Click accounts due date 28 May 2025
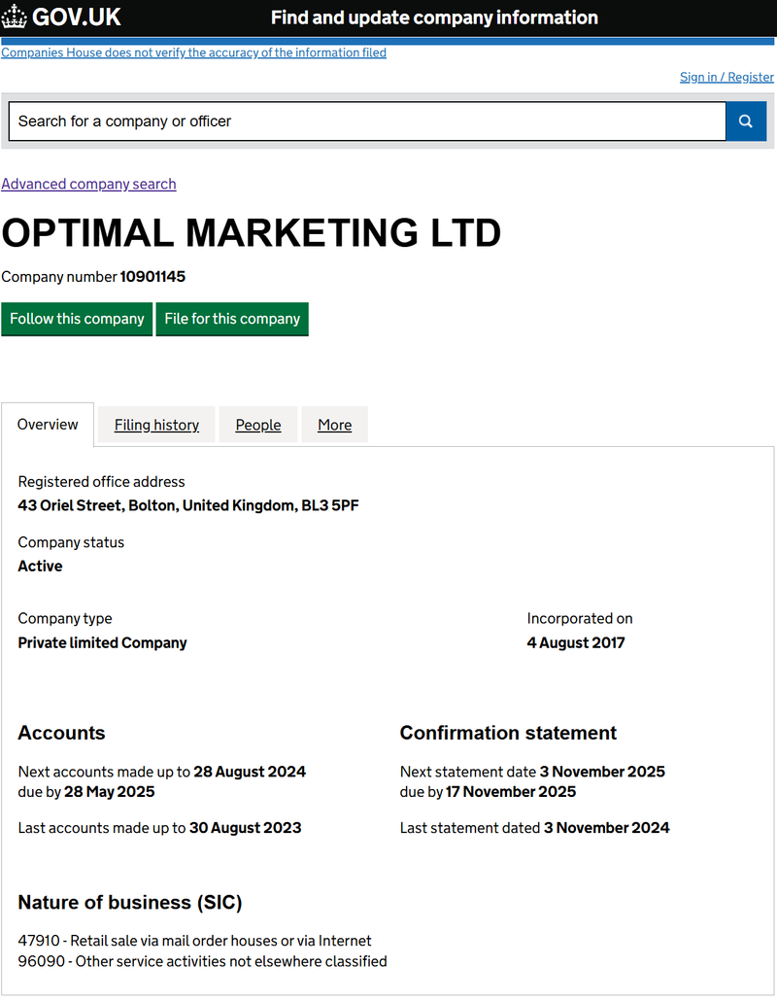Image resolution: width=777 pixels, height=1000 pixels. point(110,792)
